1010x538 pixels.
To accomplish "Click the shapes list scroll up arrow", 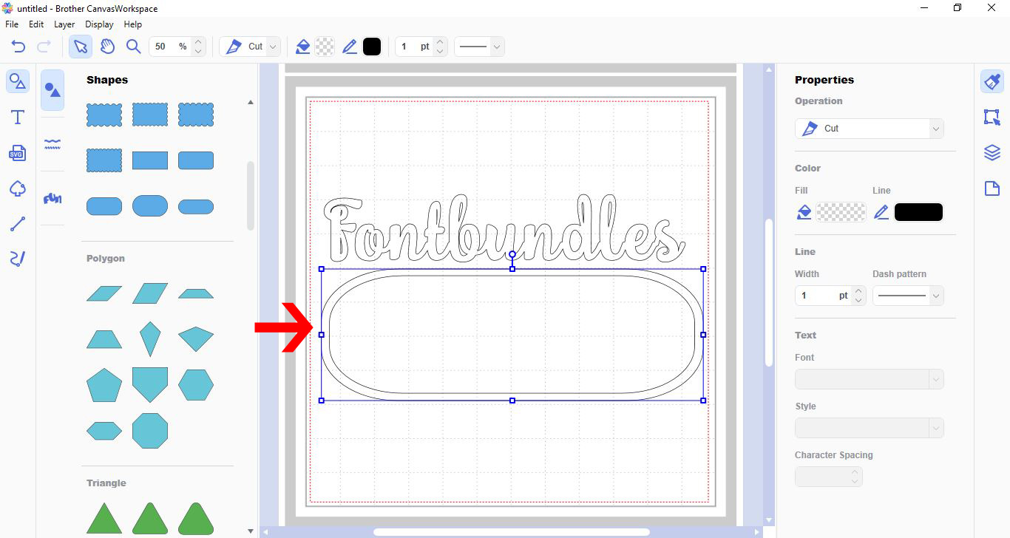I will pyautogui.click(x=251, y=102).
